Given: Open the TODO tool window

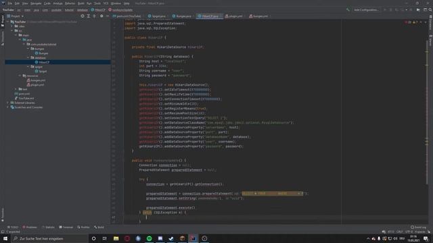Looking at the screenshot, I should pyautogui.click(x=12, y=227).
